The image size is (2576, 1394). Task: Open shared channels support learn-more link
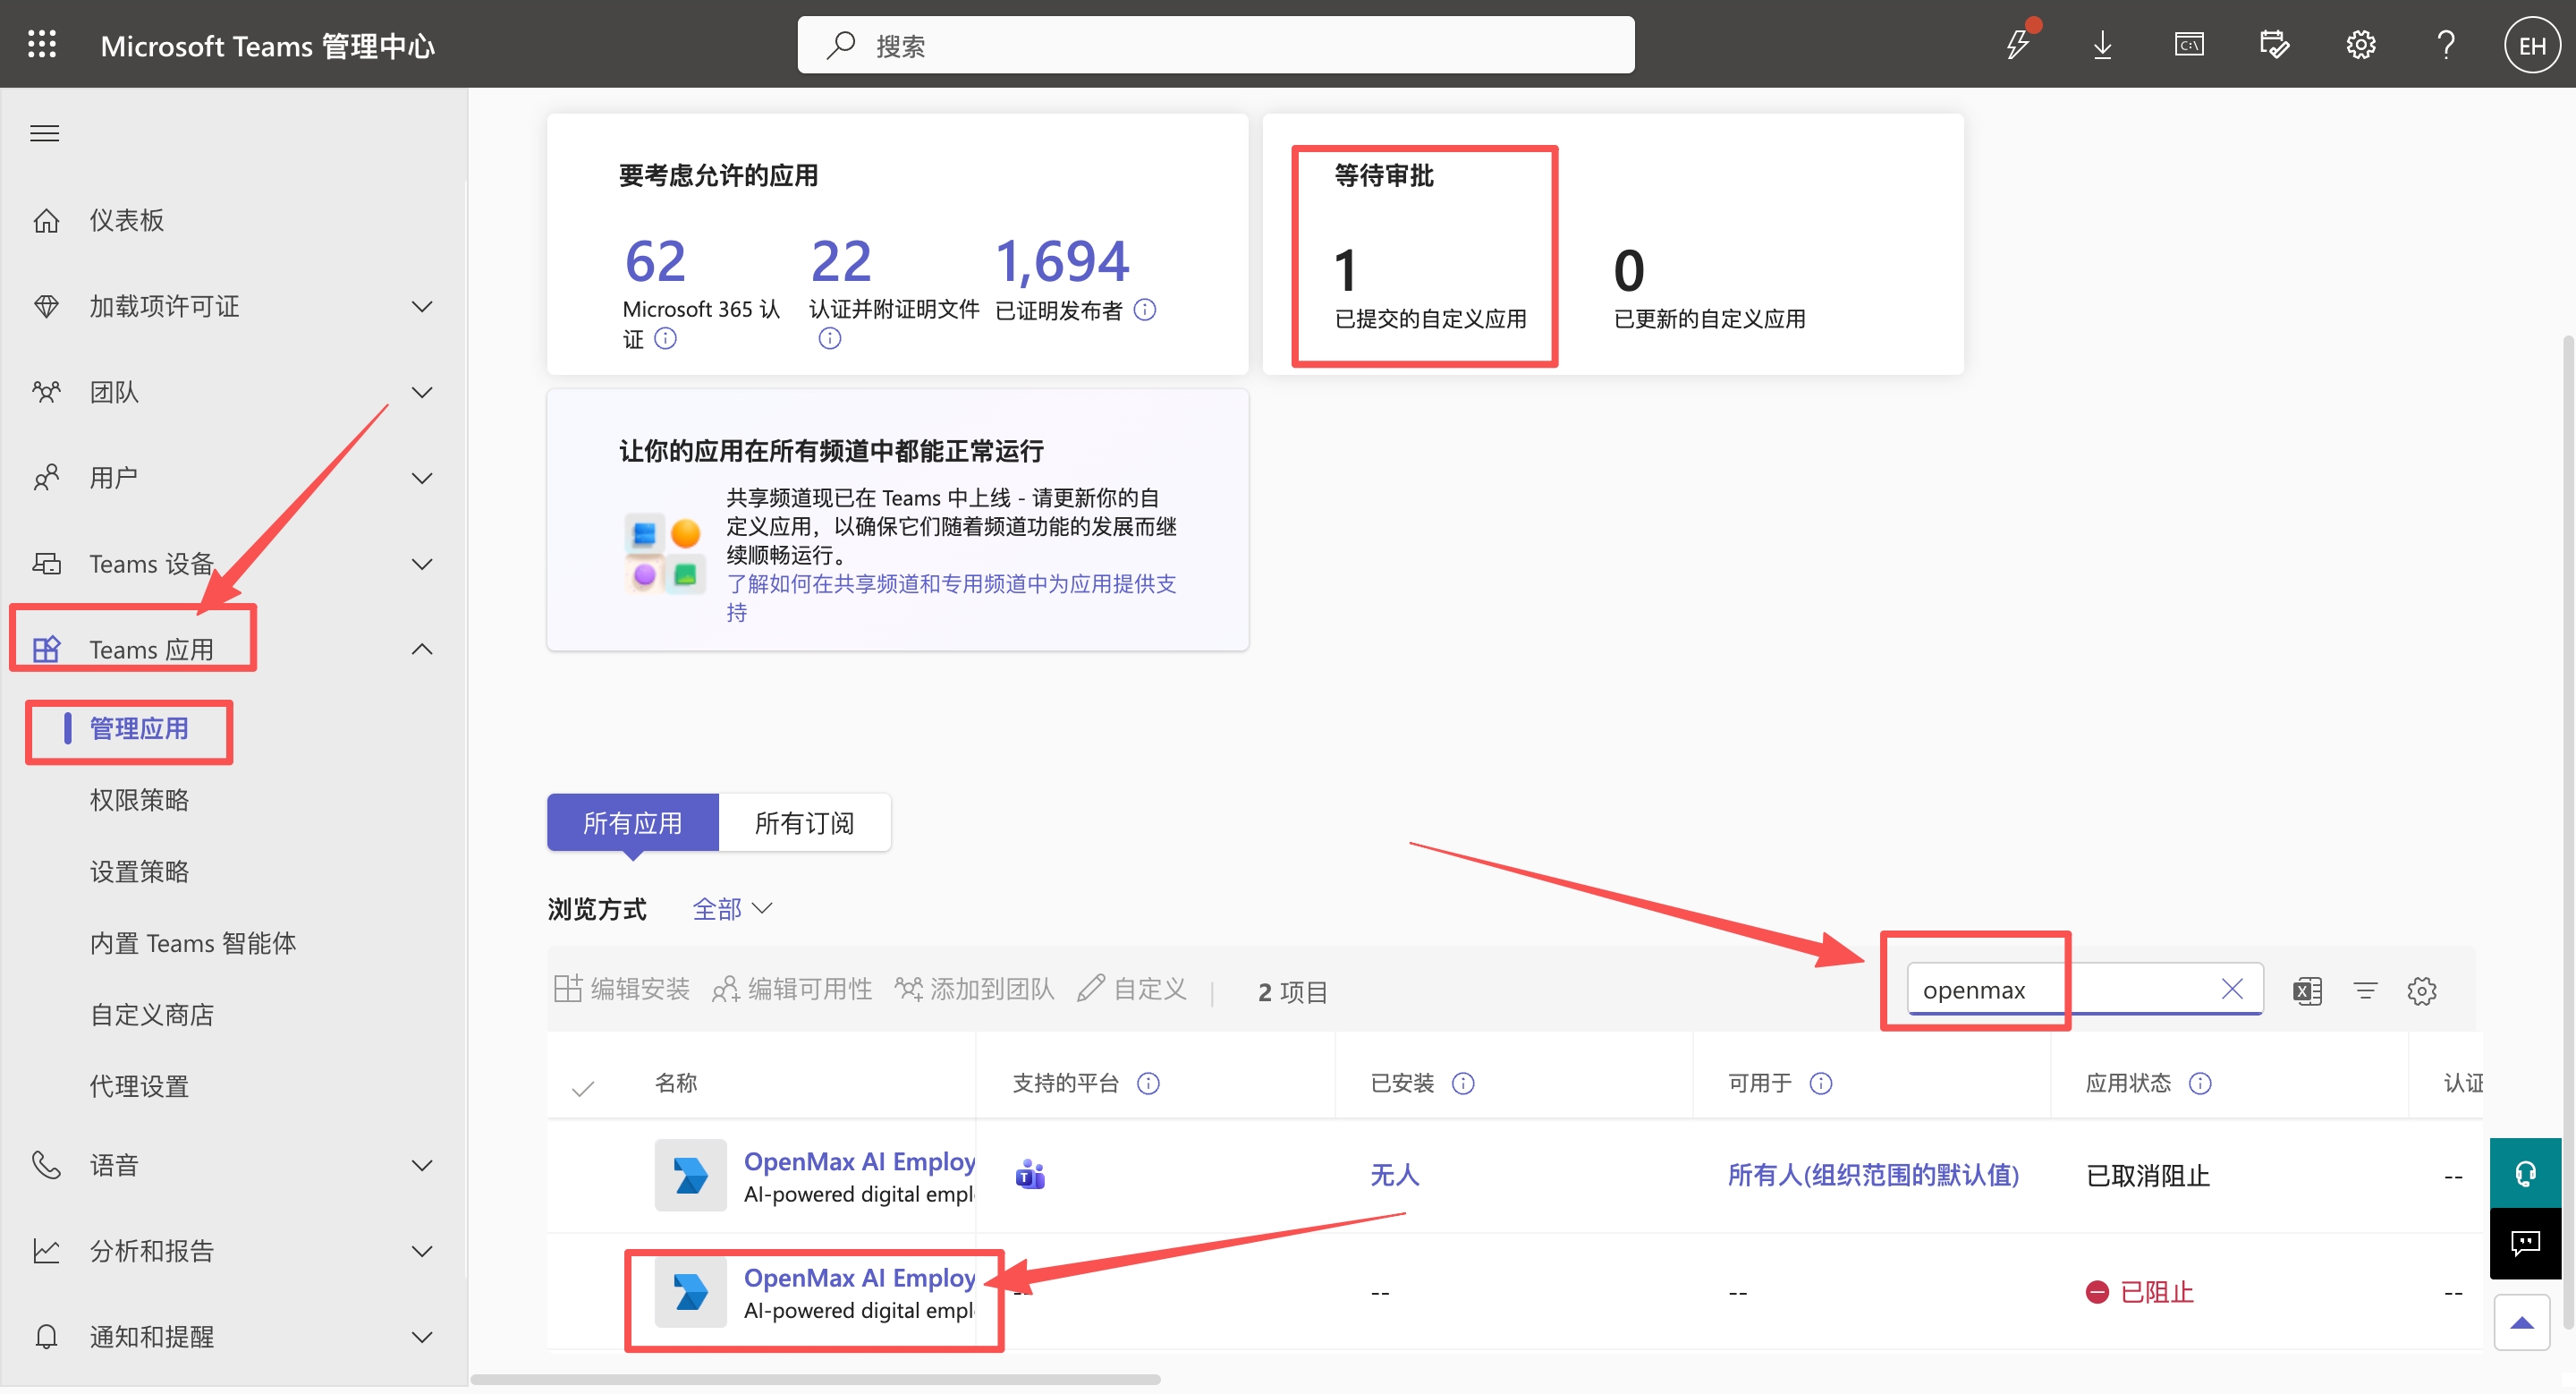(x=950, y=597)
